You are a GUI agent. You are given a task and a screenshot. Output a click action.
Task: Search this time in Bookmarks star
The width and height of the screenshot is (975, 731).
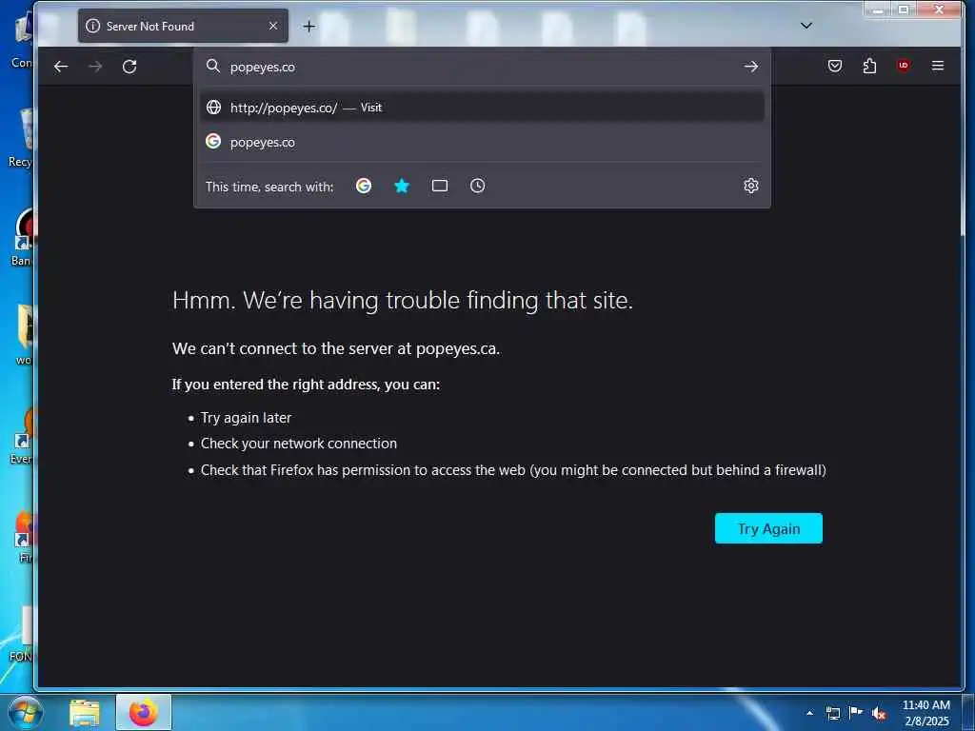coord(402,186)
